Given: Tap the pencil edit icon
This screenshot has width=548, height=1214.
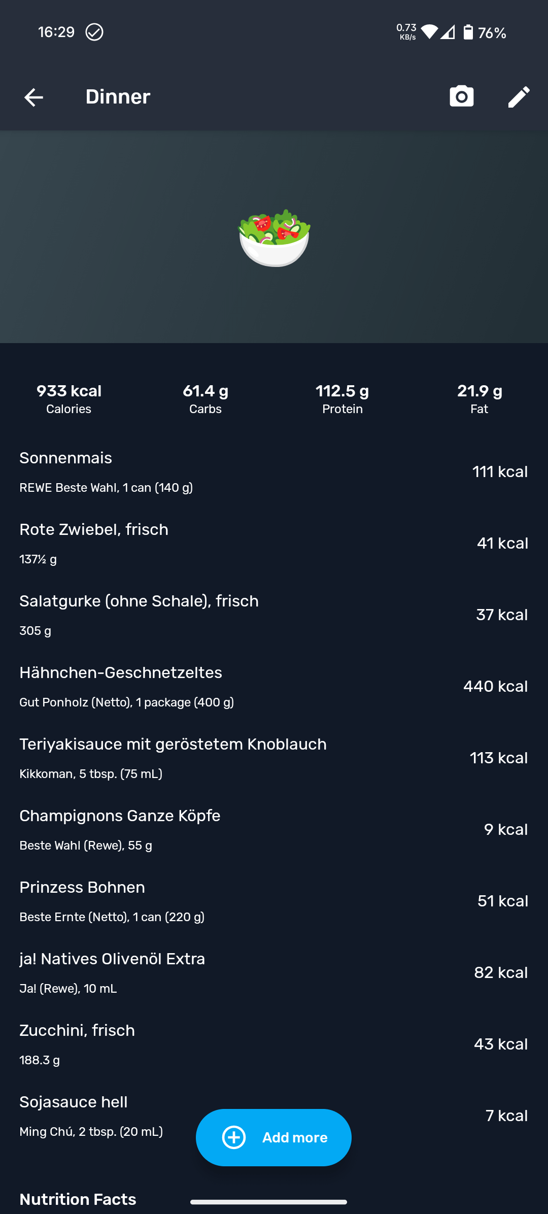Looking at the screenshot, I should click(519, 96).
